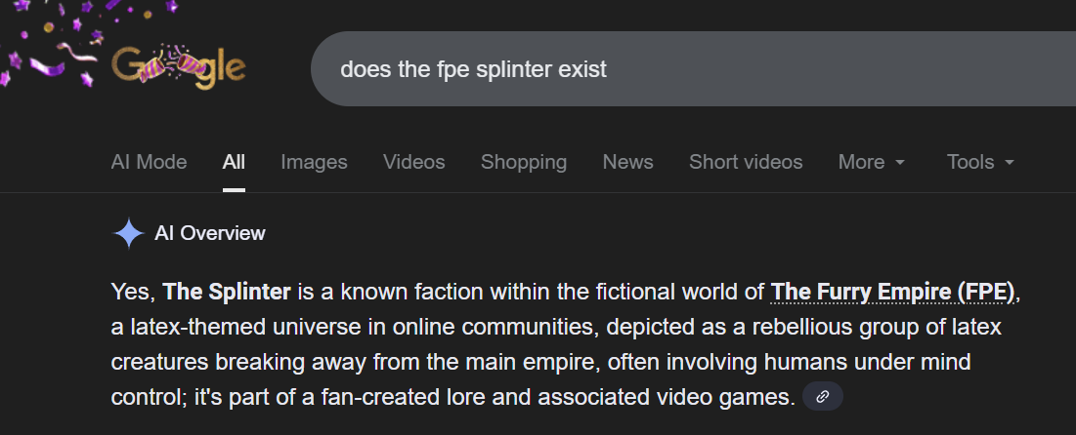Open the source link chip after the overview text
This screenshot has width=1076, height=435.
click(823, 397)
